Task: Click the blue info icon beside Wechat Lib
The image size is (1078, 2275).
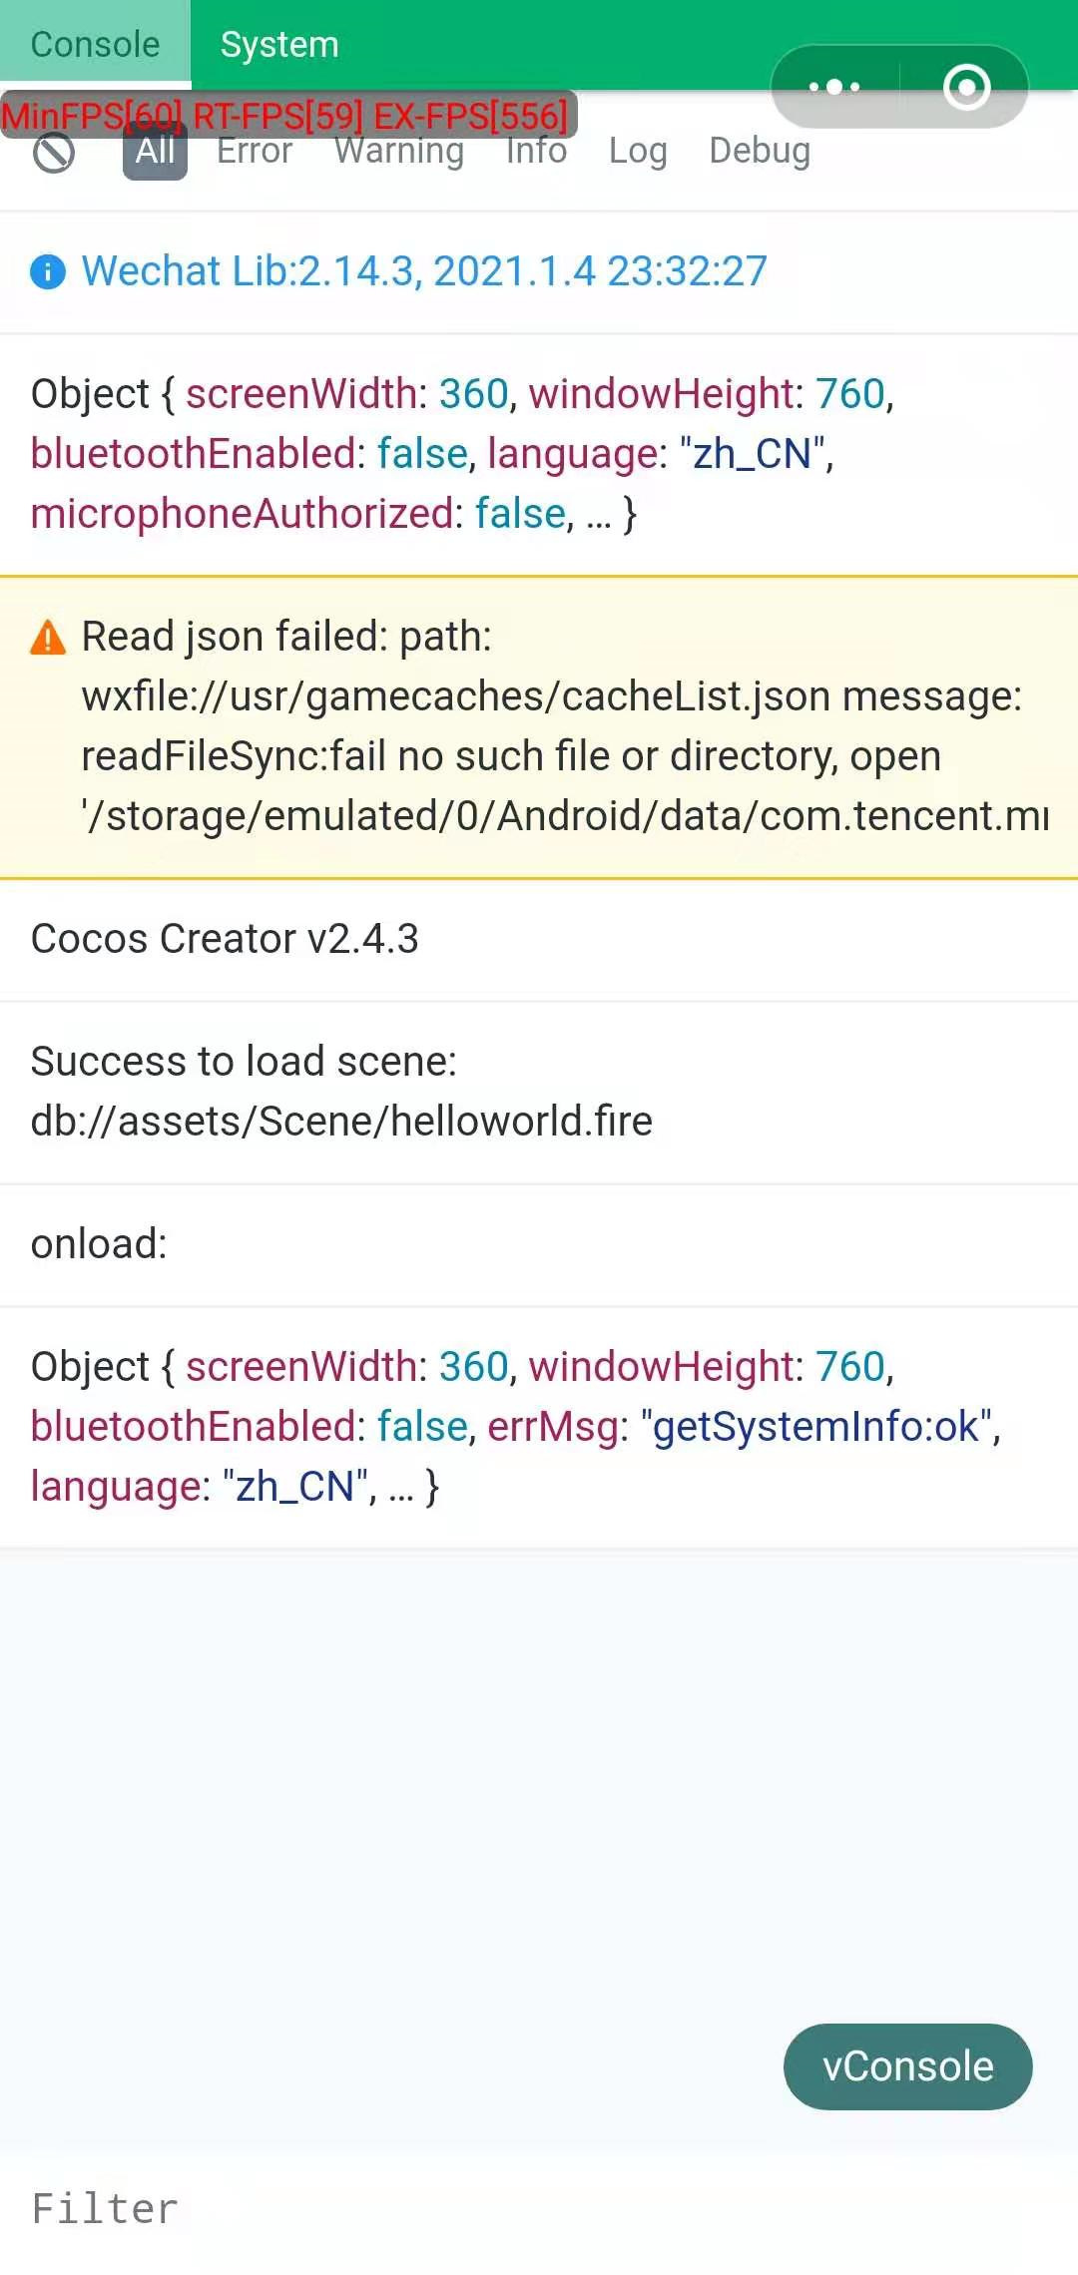Action: [48, 271]
